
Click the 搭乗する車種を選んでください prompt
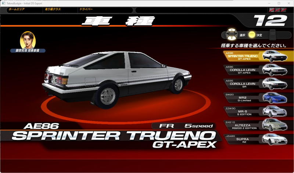(254, 46)
